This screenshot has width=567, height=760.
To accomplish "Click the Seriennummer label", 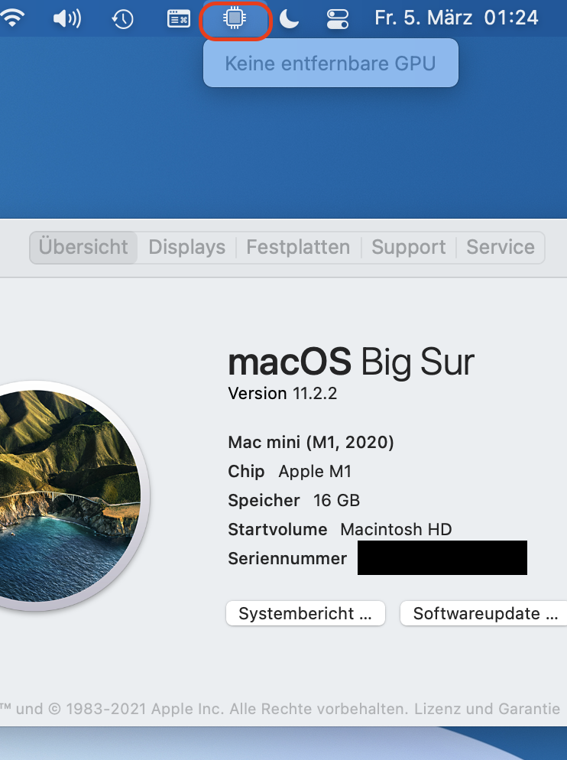I will tap(287, 558).
